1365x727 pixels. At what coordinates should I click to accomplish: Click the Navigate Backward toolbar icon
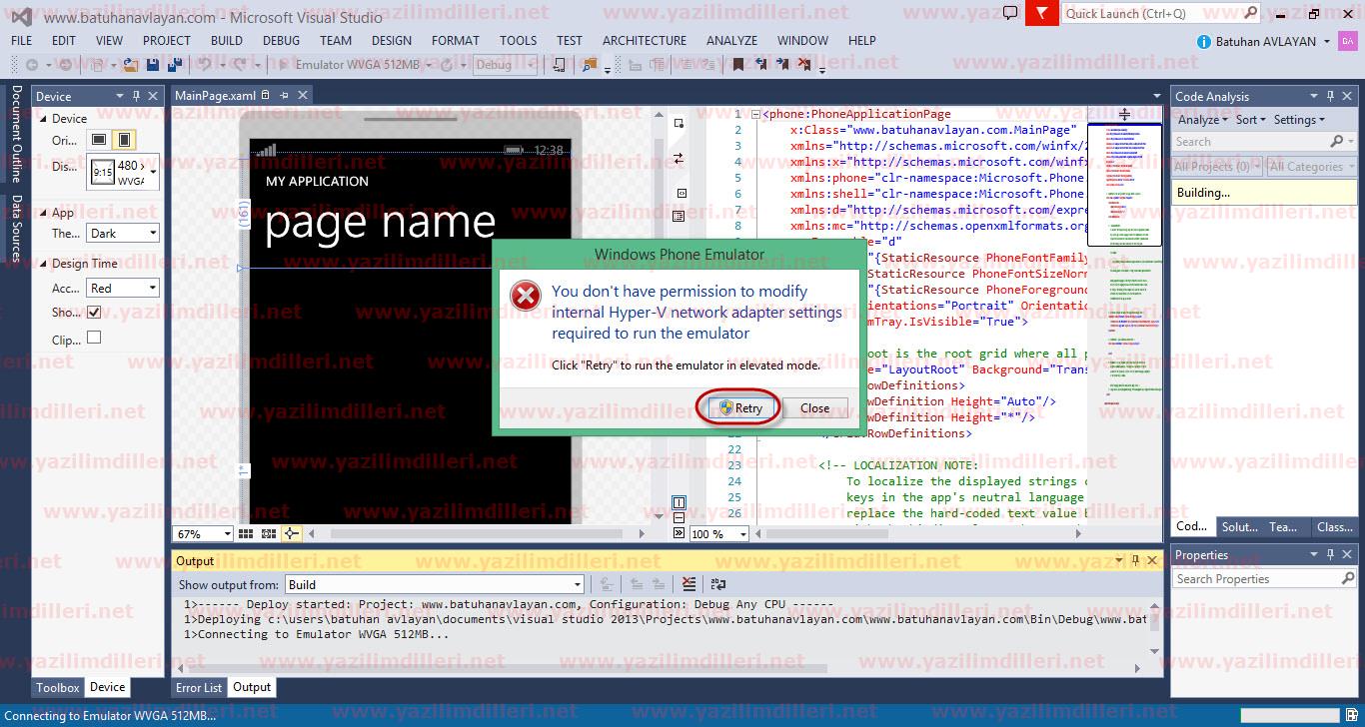[x=32, y=65]
